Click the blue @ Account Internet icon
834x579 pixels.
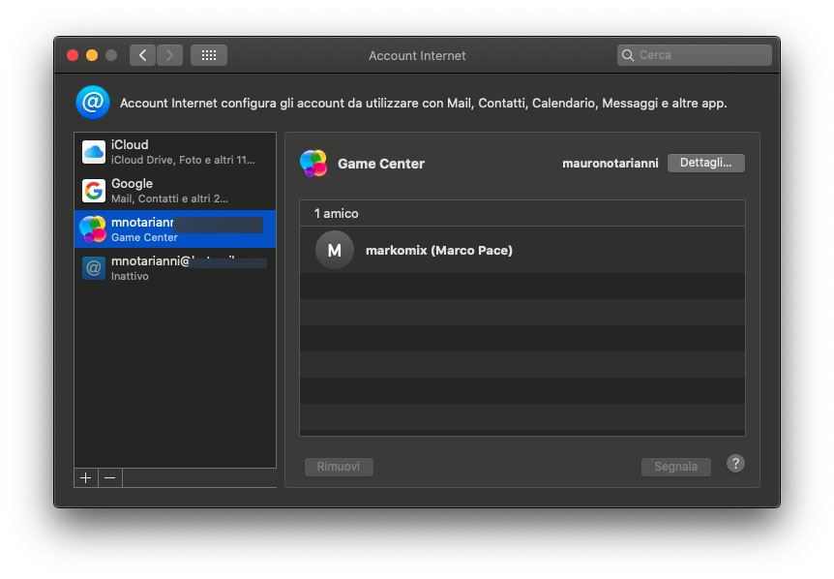pyautogui.click(x=93, y=103)
